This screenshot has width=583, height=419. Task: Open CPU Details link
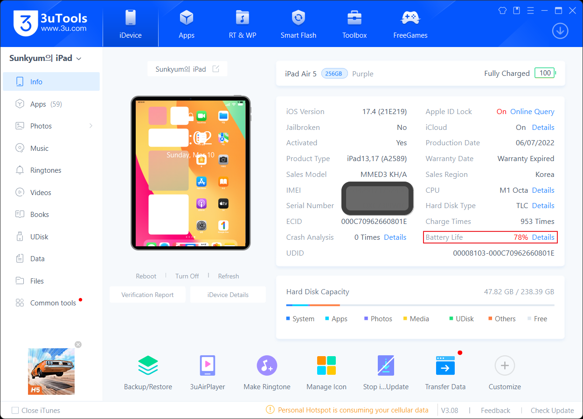[x=543, y=190]
